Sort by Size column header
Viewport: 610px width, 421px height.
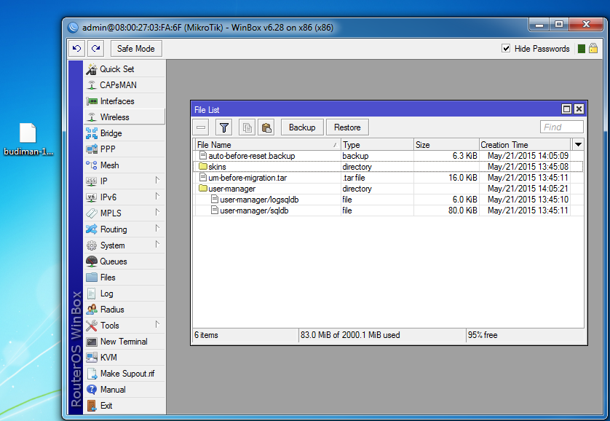click(x=446, y=145)
